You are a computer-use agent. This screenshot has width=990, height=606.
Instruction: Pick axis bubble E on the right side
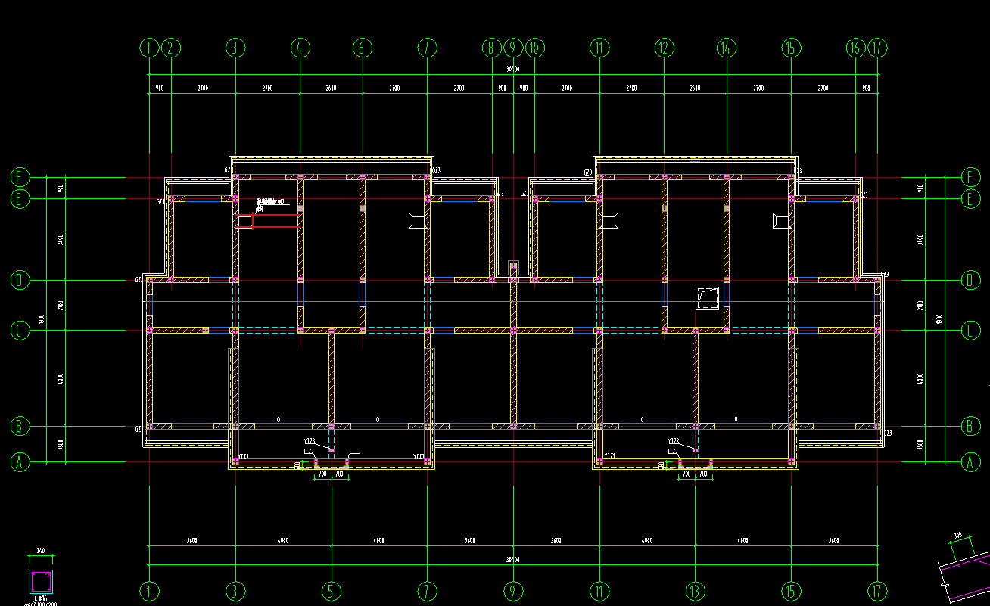(970, 198)
